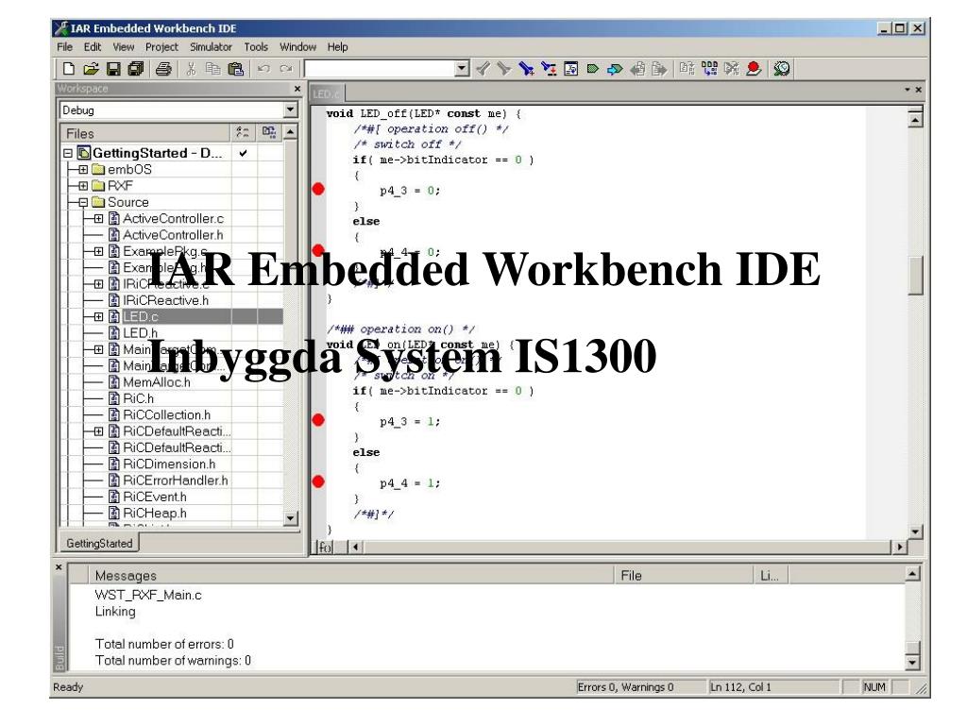Jump to next bookmark icon
Image resolution: width=967 pixels, height=725 pixels.
tap(615, 69)
